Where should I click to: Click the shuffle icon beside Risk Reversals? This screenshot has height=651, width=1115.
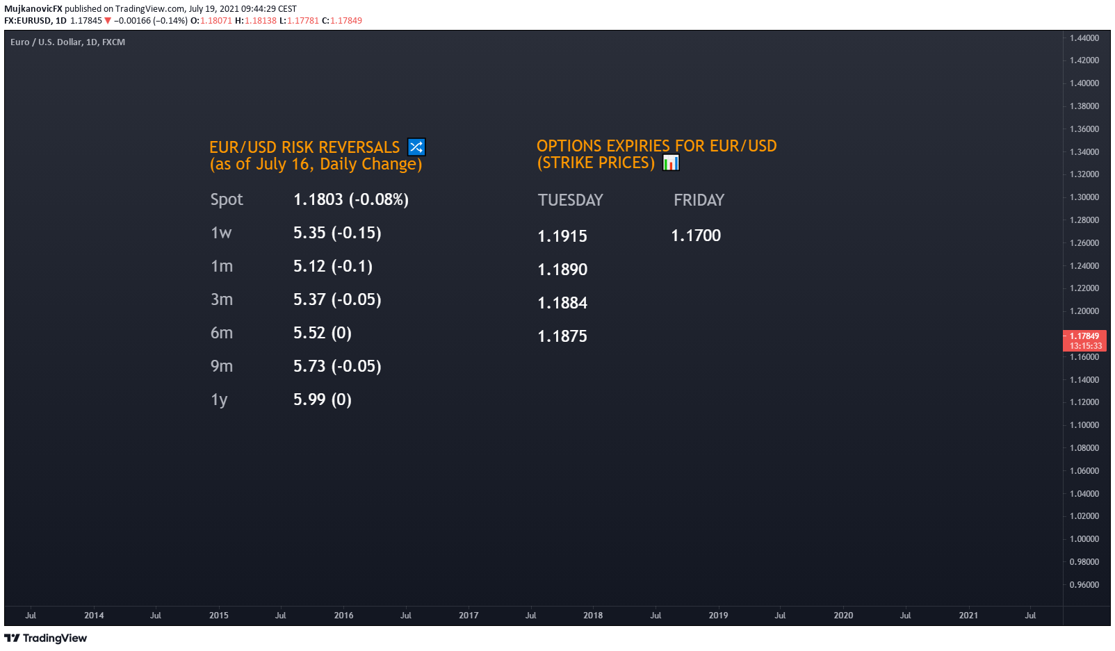click(416, 147)
